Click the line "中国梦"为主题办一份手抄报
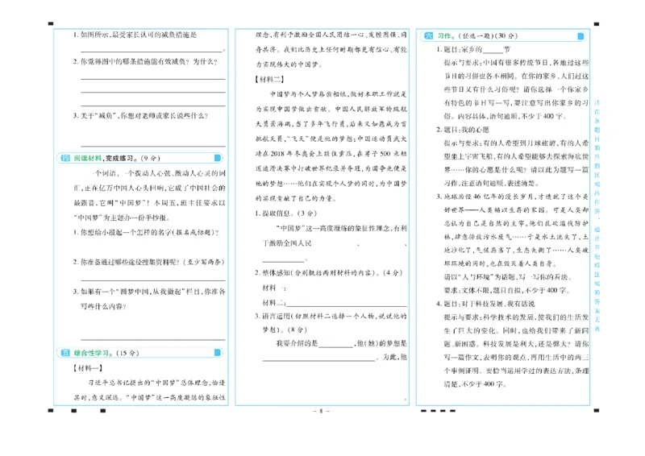The width and height of the screenshot is (645, 456). click(122, 218)
